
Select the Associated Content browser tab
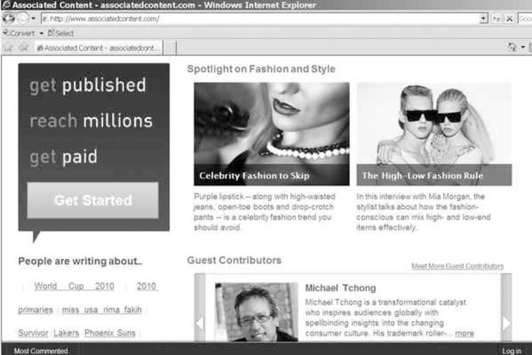click(x=98, y=48)
